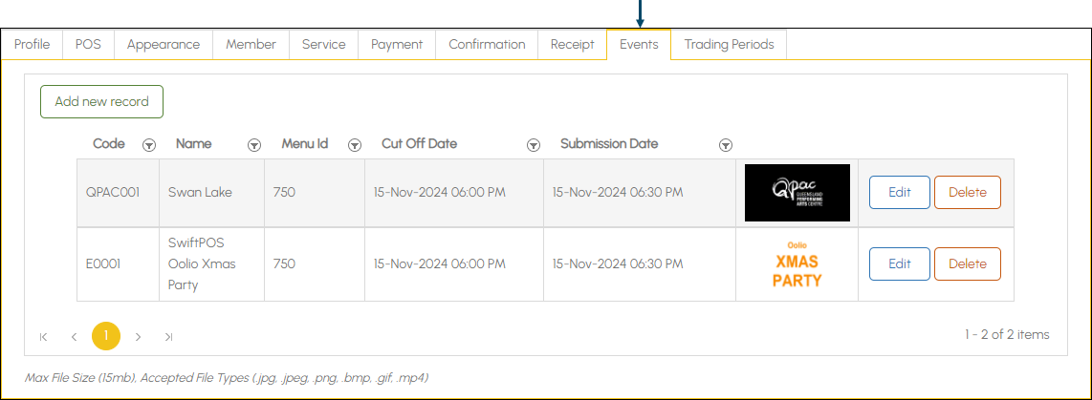Switch to the Service tab
1092x400 pixels.
324,45
